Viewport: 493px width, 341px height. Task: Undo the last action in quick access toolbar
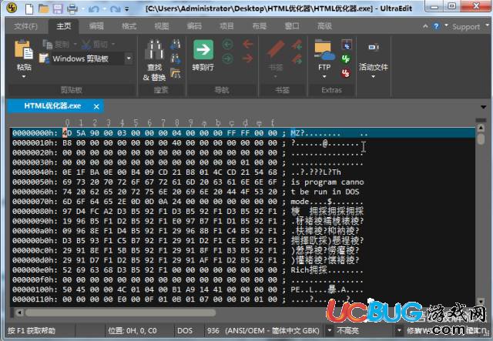(93, 9)
